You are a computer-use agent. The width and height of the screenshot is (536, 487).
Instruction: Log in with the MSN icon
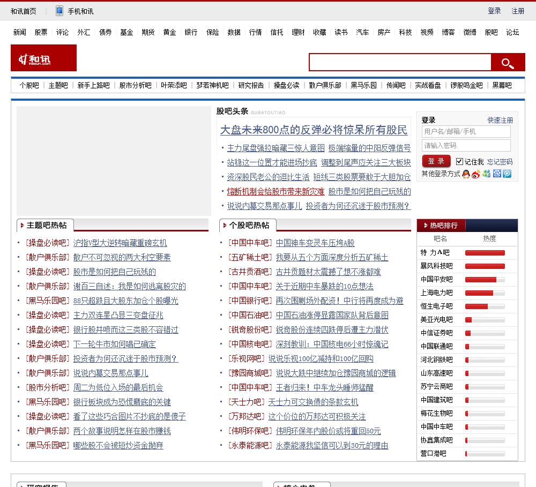point(487,174)
